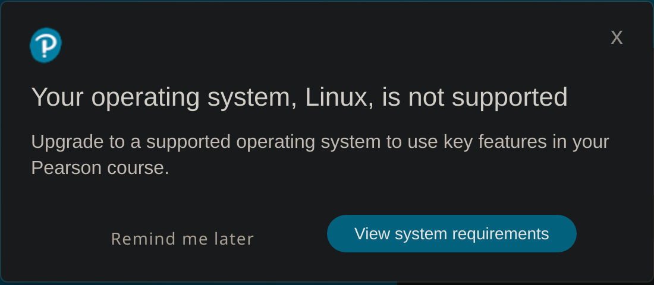Close the dialog with the X

point(617,37)
